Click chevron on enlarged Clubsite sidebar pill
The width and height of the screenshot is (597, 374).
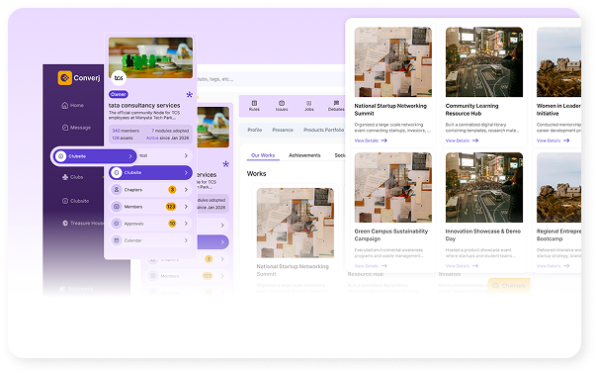(130, 156)
